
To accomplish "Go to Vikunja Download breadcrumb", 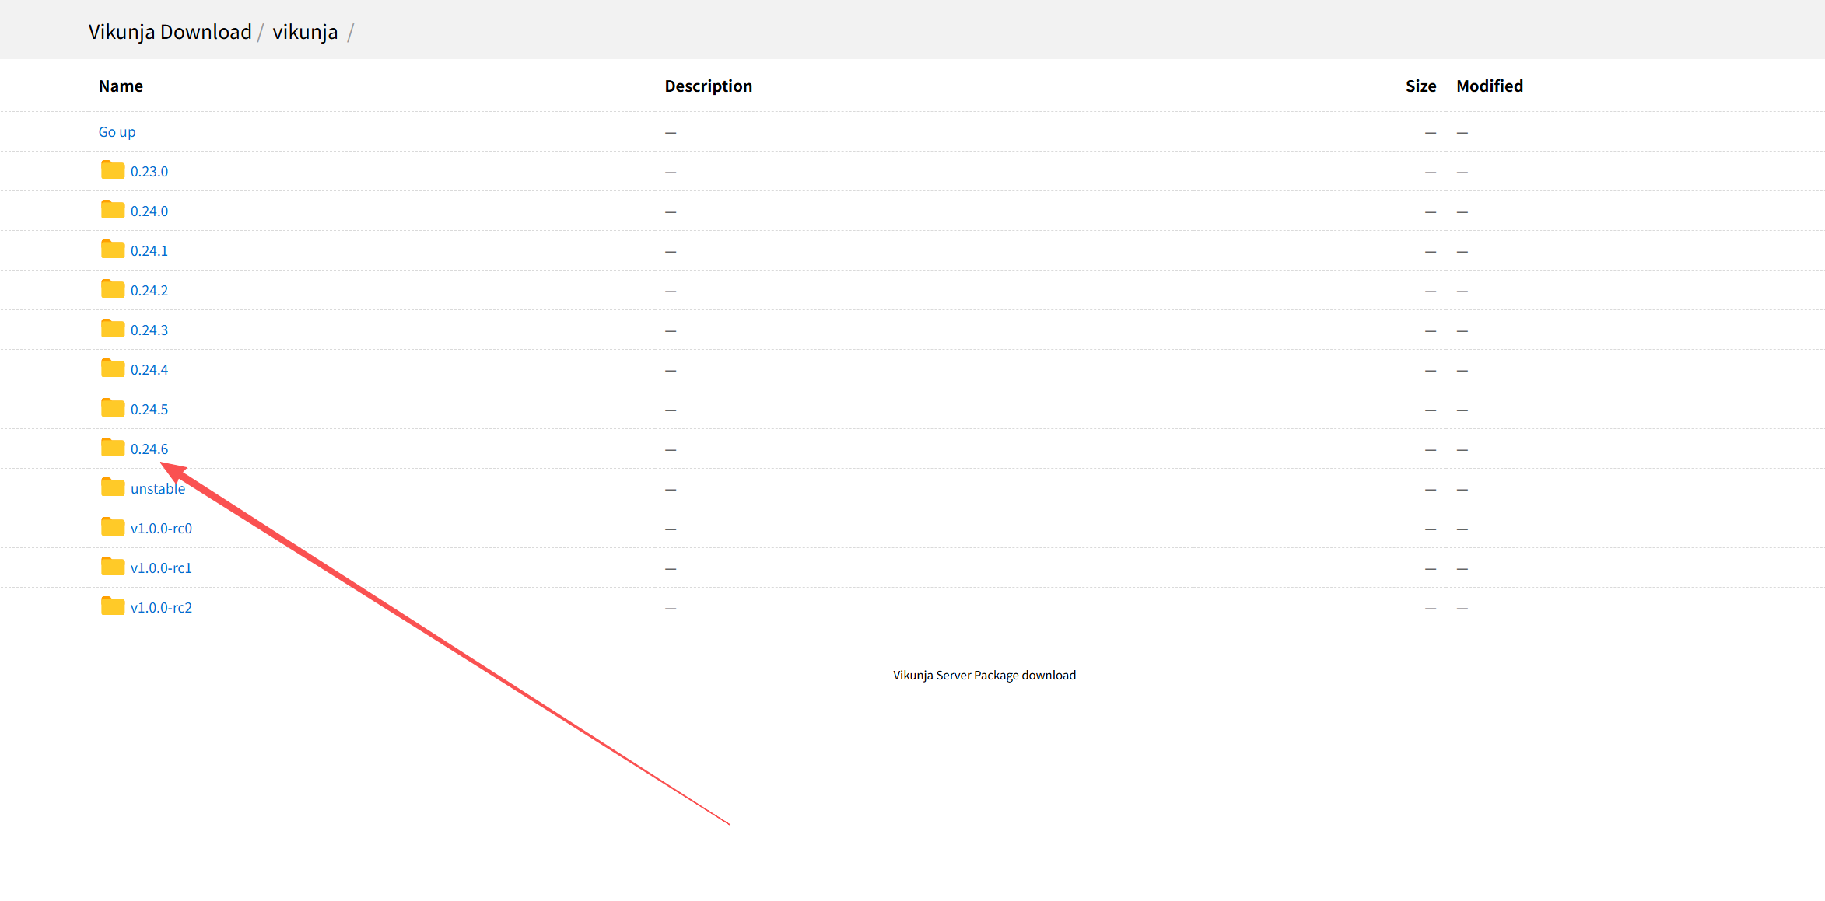I will 170,32.
